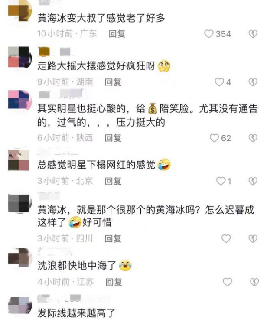Like the 湖南 comment with 4 likes
Screen dimensions: 267x319
tap(219, 82)
